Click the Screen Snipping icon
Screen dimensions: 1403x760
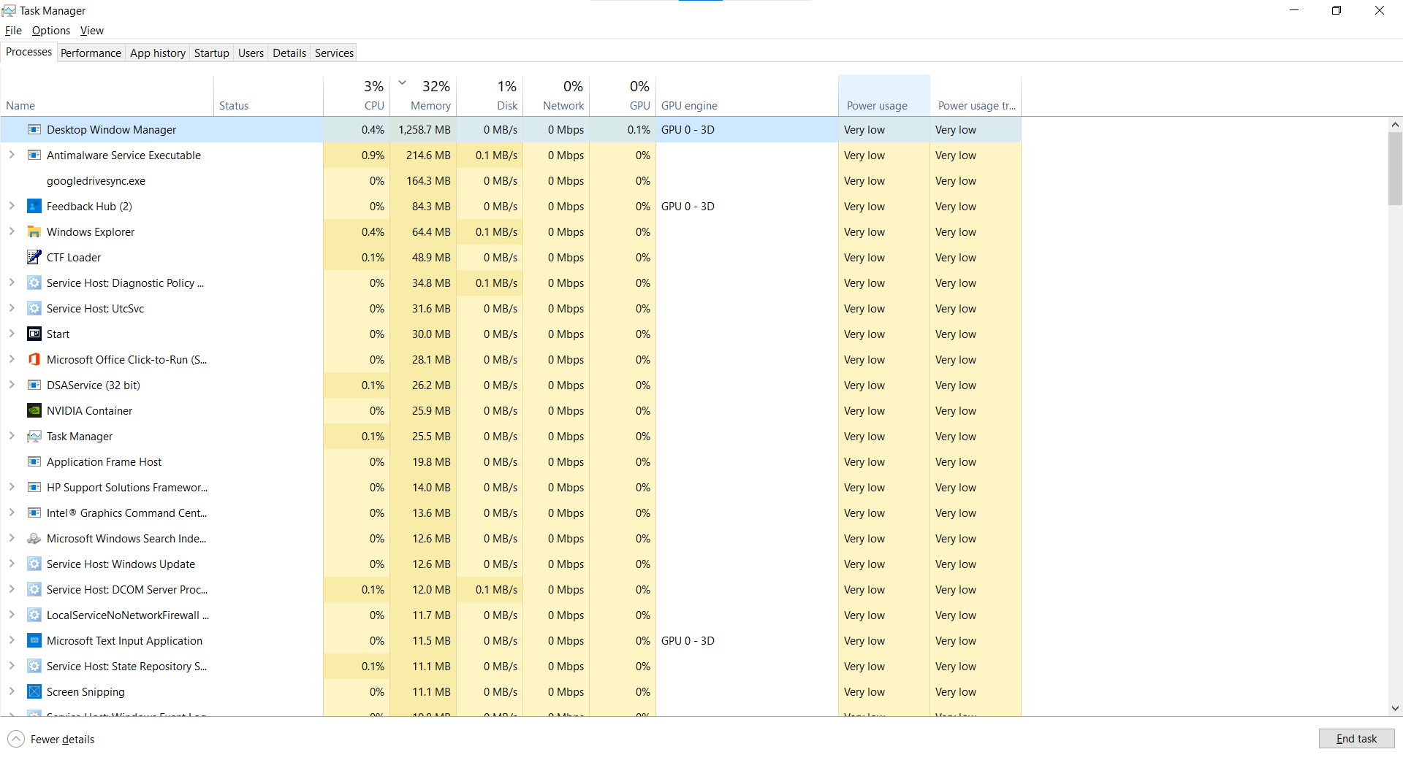point(34,692)
